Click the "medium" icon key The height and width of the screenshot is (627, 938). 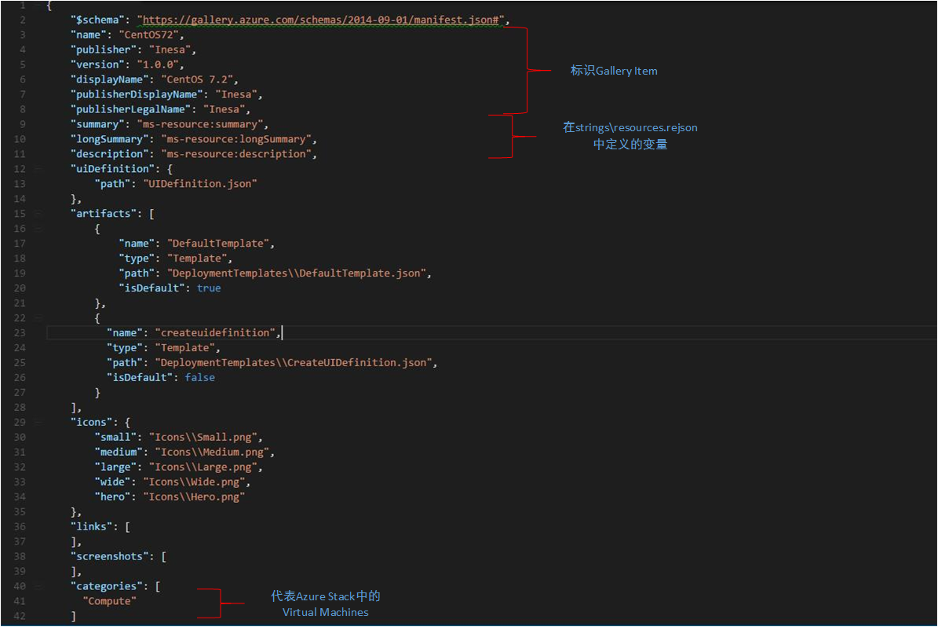(119, 452)
